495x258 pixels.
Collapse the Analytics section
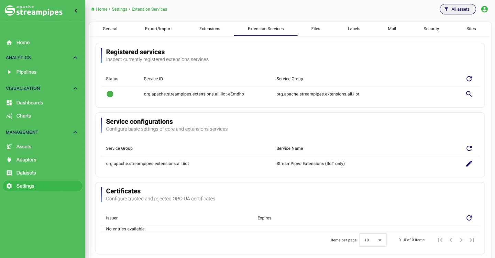pos(75,58)
